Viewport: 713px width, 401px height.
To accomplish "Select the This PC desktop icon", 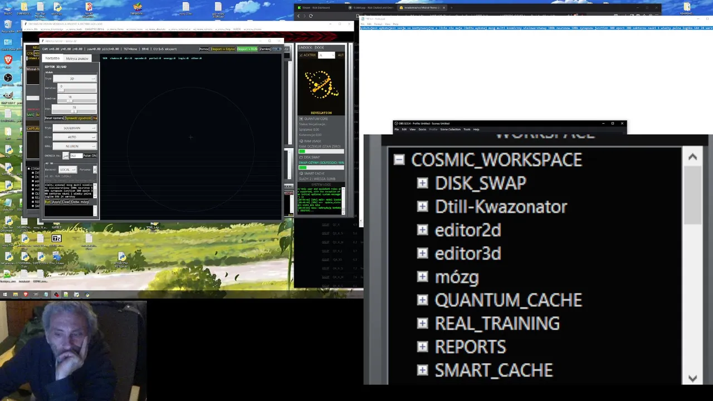I will point(8,8).
